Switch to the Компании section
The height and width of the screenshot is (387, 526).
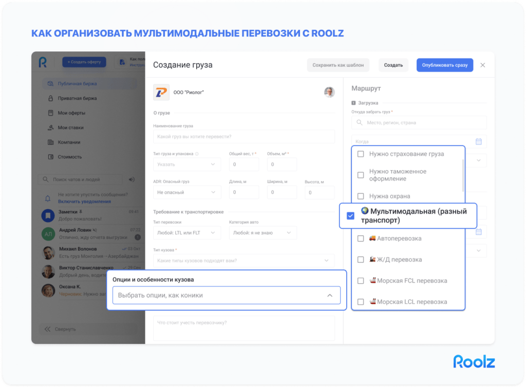(x=69, y=141)
